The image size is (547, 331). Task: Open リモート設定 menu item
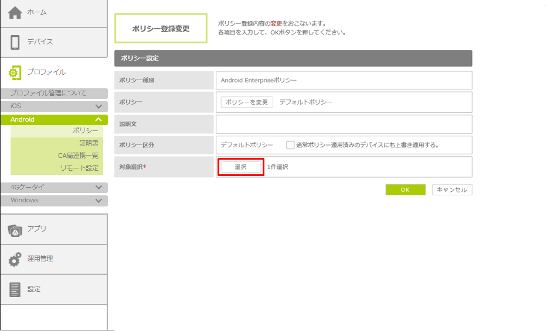(79, 168)
